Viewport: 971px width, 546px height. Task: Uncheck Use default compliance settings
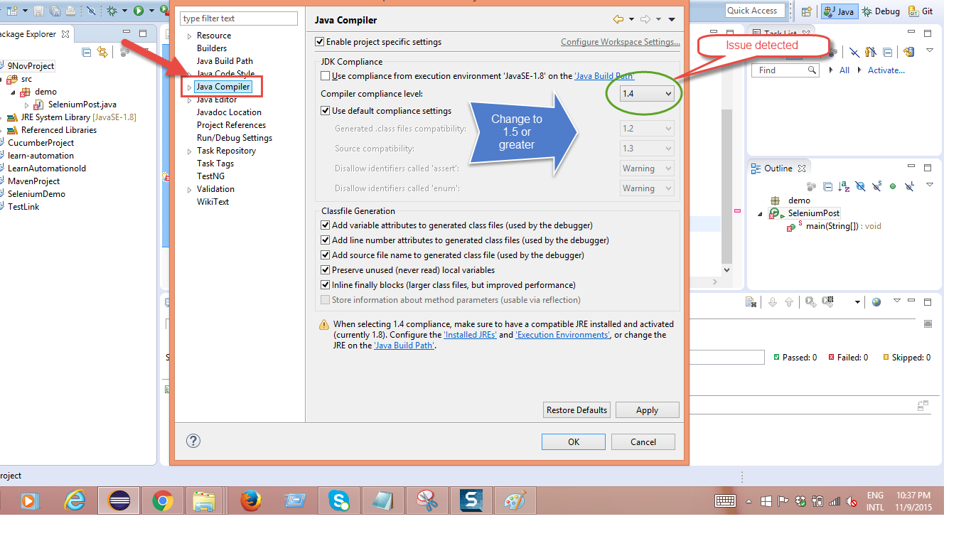tap(326, 111)
